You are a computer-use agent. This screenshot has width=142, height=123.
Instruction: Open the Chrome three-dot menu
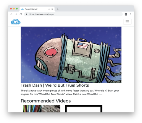point(130,14)
